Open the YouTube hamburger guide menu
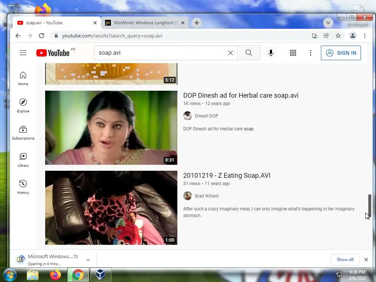The width and height of the screenshot is (376, 282). pos(23,53)
